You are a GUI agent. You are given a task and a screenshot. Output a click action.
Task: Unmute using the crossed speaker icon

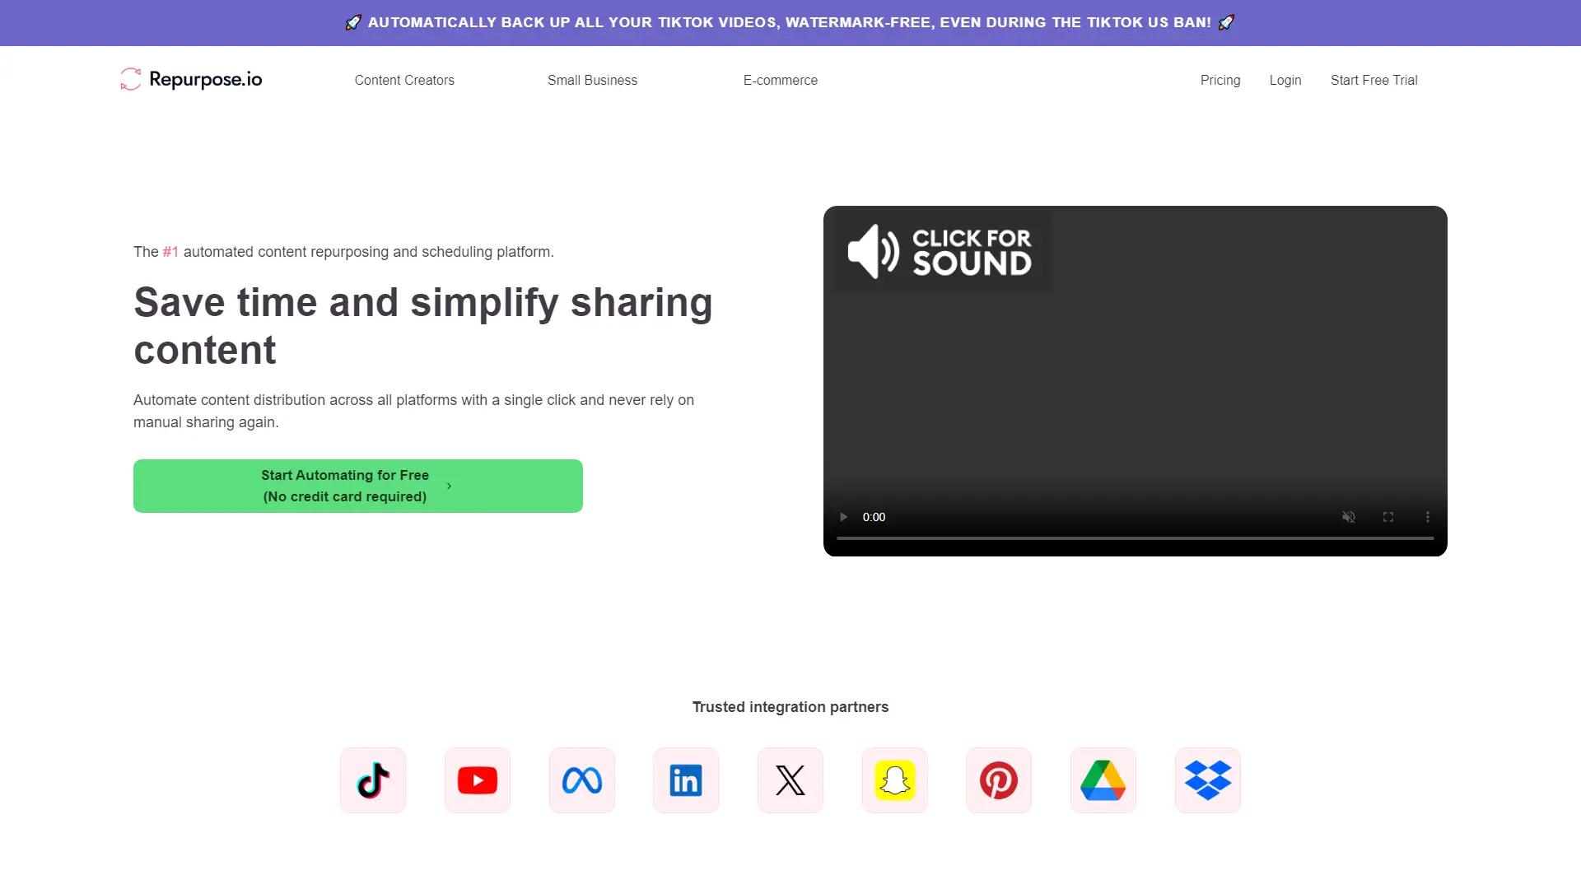point(1348,517)
